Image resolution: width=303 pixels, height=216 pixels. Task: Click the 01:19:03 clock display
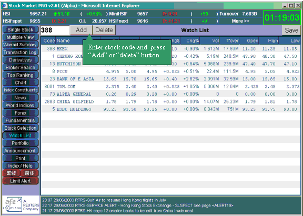282,18
